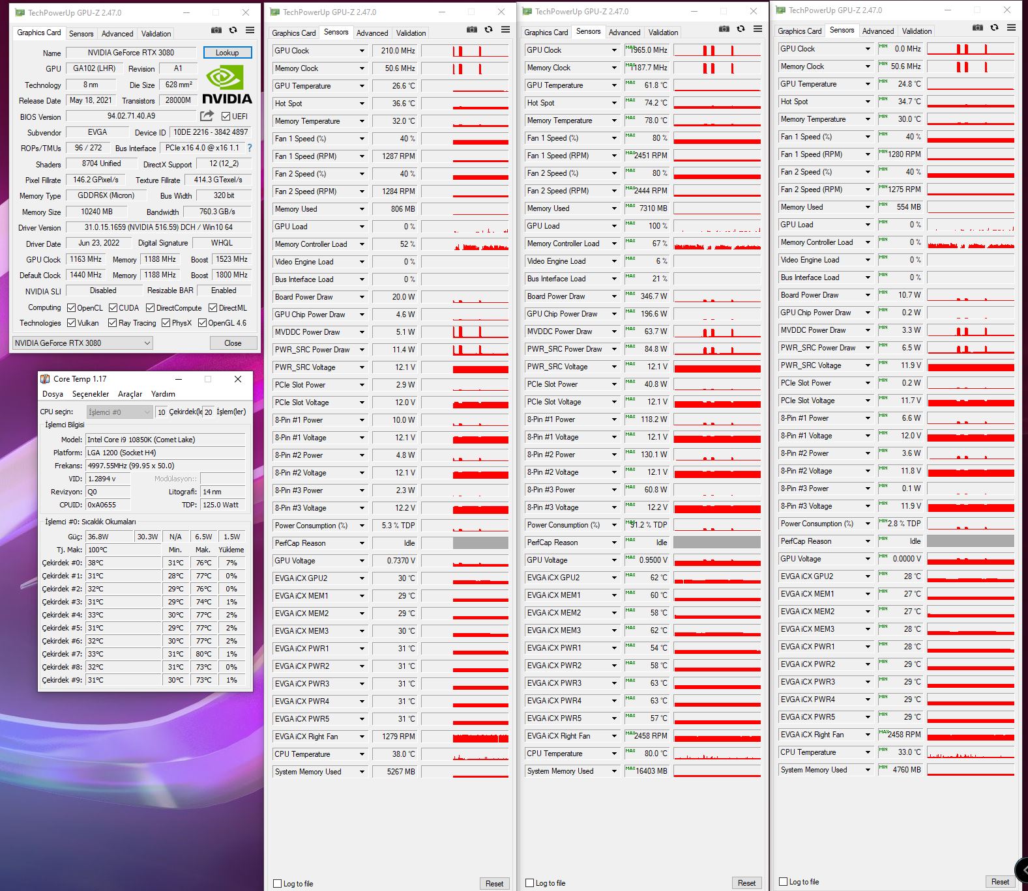Click the Driver Version field in GPU-Z

(x=158, y=228)
